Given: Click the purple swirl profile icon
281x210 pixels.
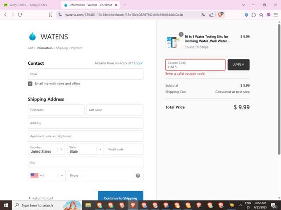Looking at the screenshot, I should tap(268, 14).
